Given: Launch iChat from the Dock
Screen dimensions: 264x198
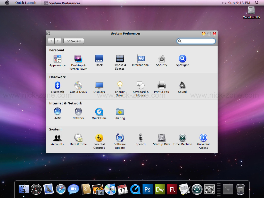Looking at the screenshot, I should (73, 189).
